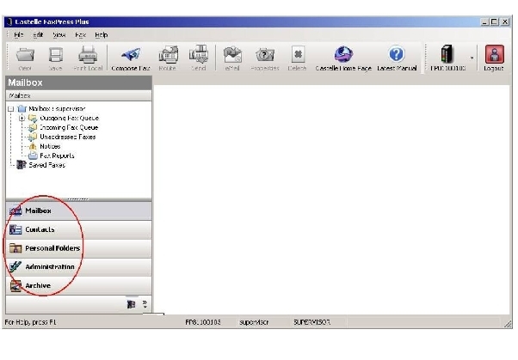Click the Compose Fax toolbar icon
Image resolution: width=518 pixels, height=360 pixels.
[132, 55]
